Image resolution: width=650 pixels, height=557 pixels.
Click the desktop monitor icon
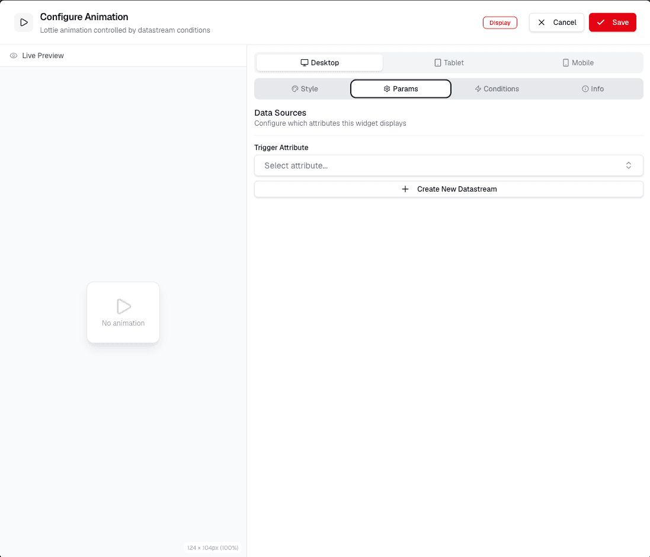(x=305, y=63)
